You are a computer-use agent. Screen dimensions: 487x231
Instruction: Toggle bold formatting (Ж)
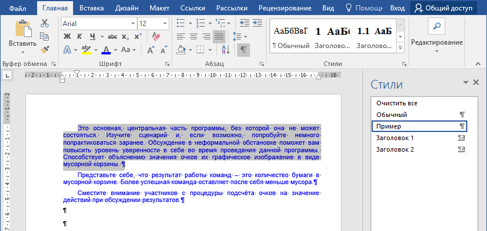coord(67,36)
